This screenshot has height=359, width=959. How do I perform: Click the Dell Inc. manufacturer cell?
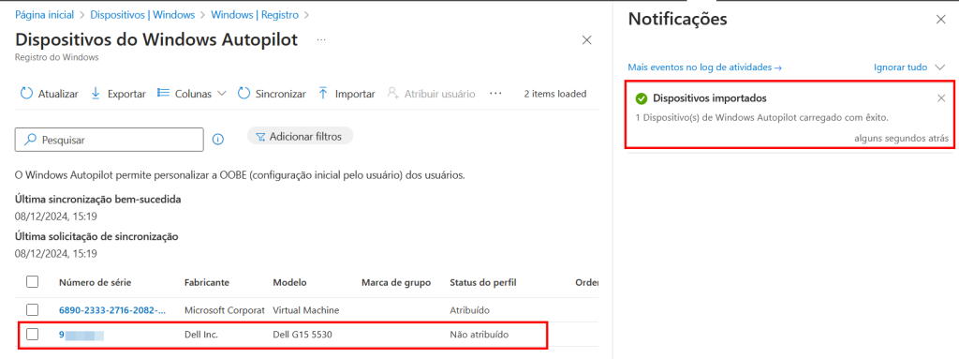(x=201, y=336)
